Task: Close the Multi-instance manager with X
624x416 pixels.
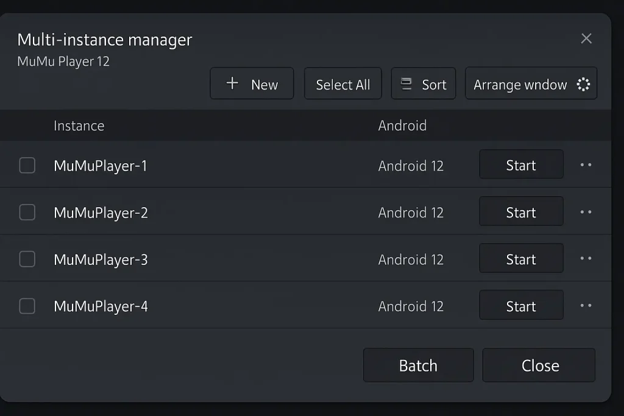Action: coord(586,39)
